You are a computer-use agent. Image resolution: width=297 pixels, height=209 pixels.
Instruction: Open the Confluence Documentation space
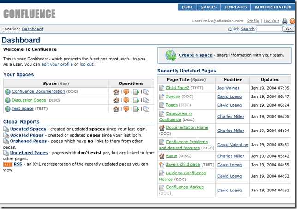tap(38, 91)
